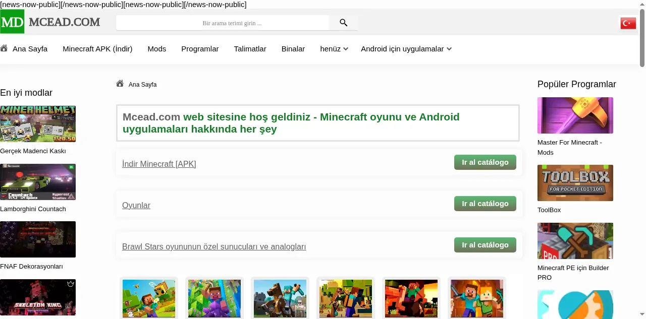
Task: Open the Binalar menu item
Action: (x=293, y=49)
